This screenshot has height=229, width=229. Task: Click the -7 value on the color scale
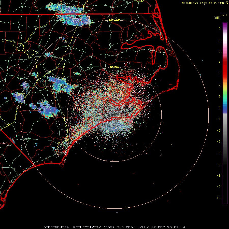tap(219, 187)
